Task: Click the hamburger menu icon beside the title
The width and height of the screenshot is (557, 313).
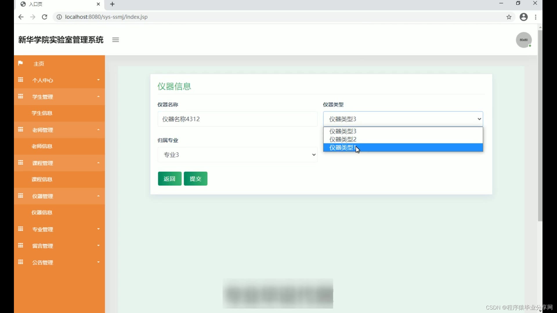Action: tap(115, 40)
